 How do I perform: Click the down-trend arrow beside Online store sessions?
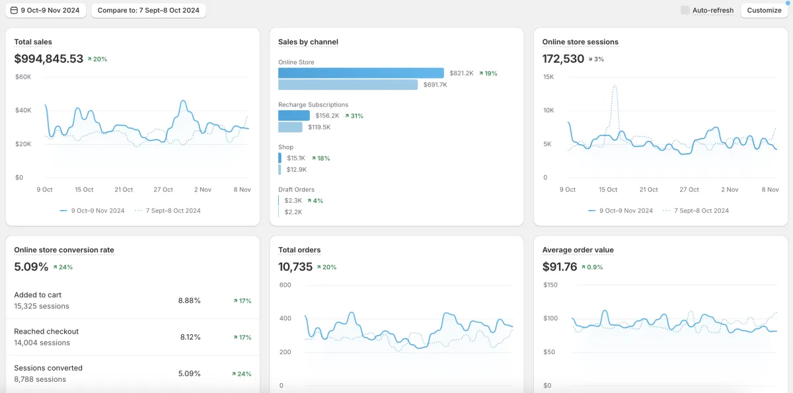(x=590, y=59)
